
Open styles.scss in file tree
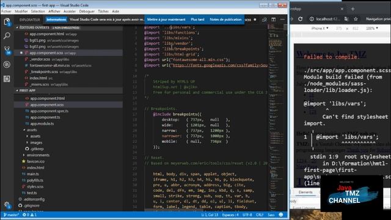(x=35, y=186)
